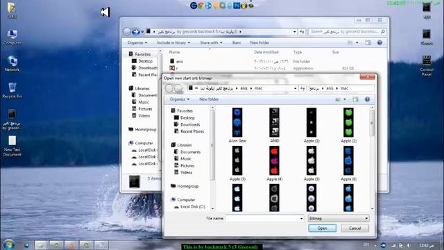The height and width of the screenshot is (250, 444).
Task: Select the Alien Gear orb thumbnail
Action: (x=237, y=122)
